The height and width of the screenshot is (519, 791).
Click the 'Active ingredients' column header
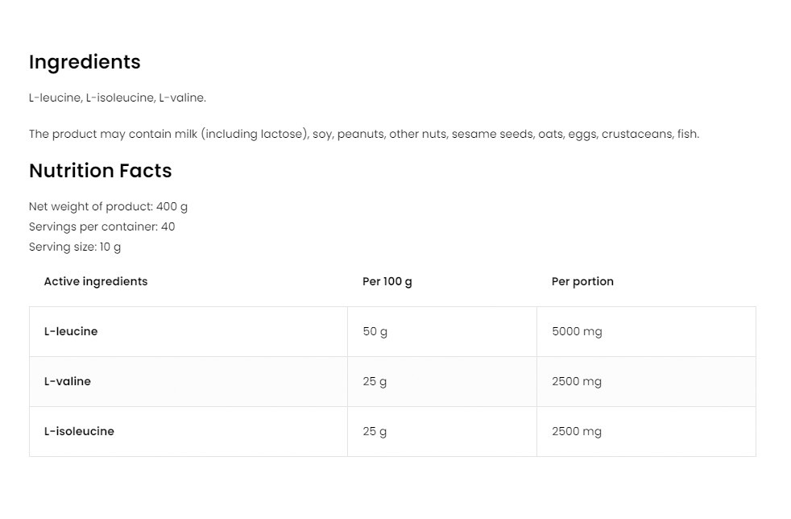coord(96,281)
